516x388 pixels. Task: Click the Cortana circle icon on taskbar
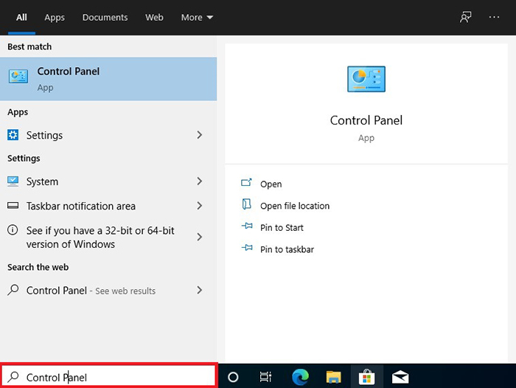[233, 377]
